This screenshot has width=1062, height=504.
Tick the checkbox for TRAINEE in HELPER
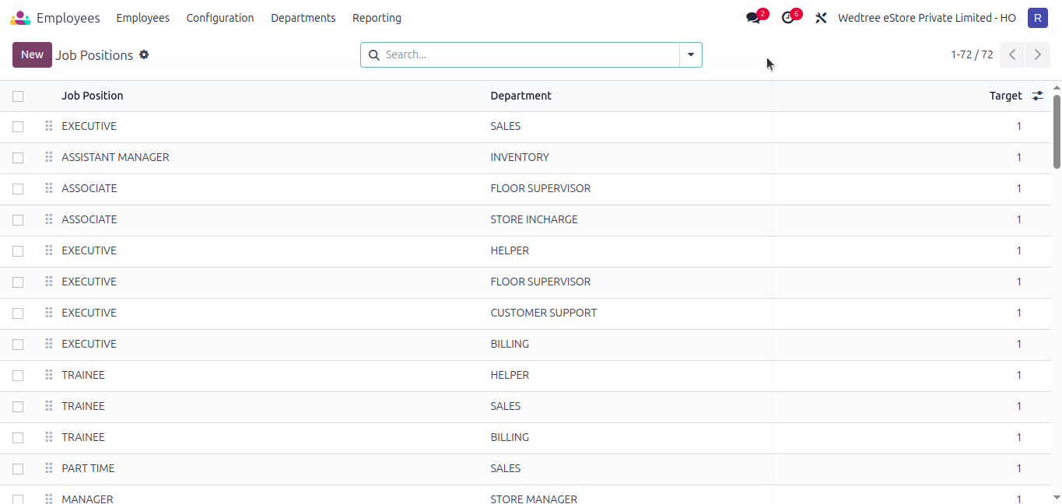(x=18, y=375)
